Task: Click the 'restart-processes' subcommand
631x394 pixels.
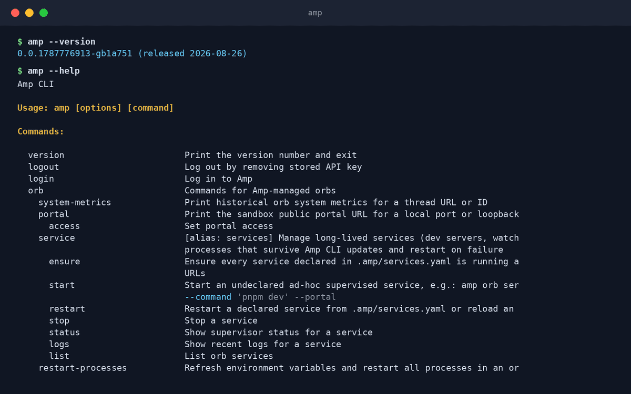Action: tap(83, 368)
